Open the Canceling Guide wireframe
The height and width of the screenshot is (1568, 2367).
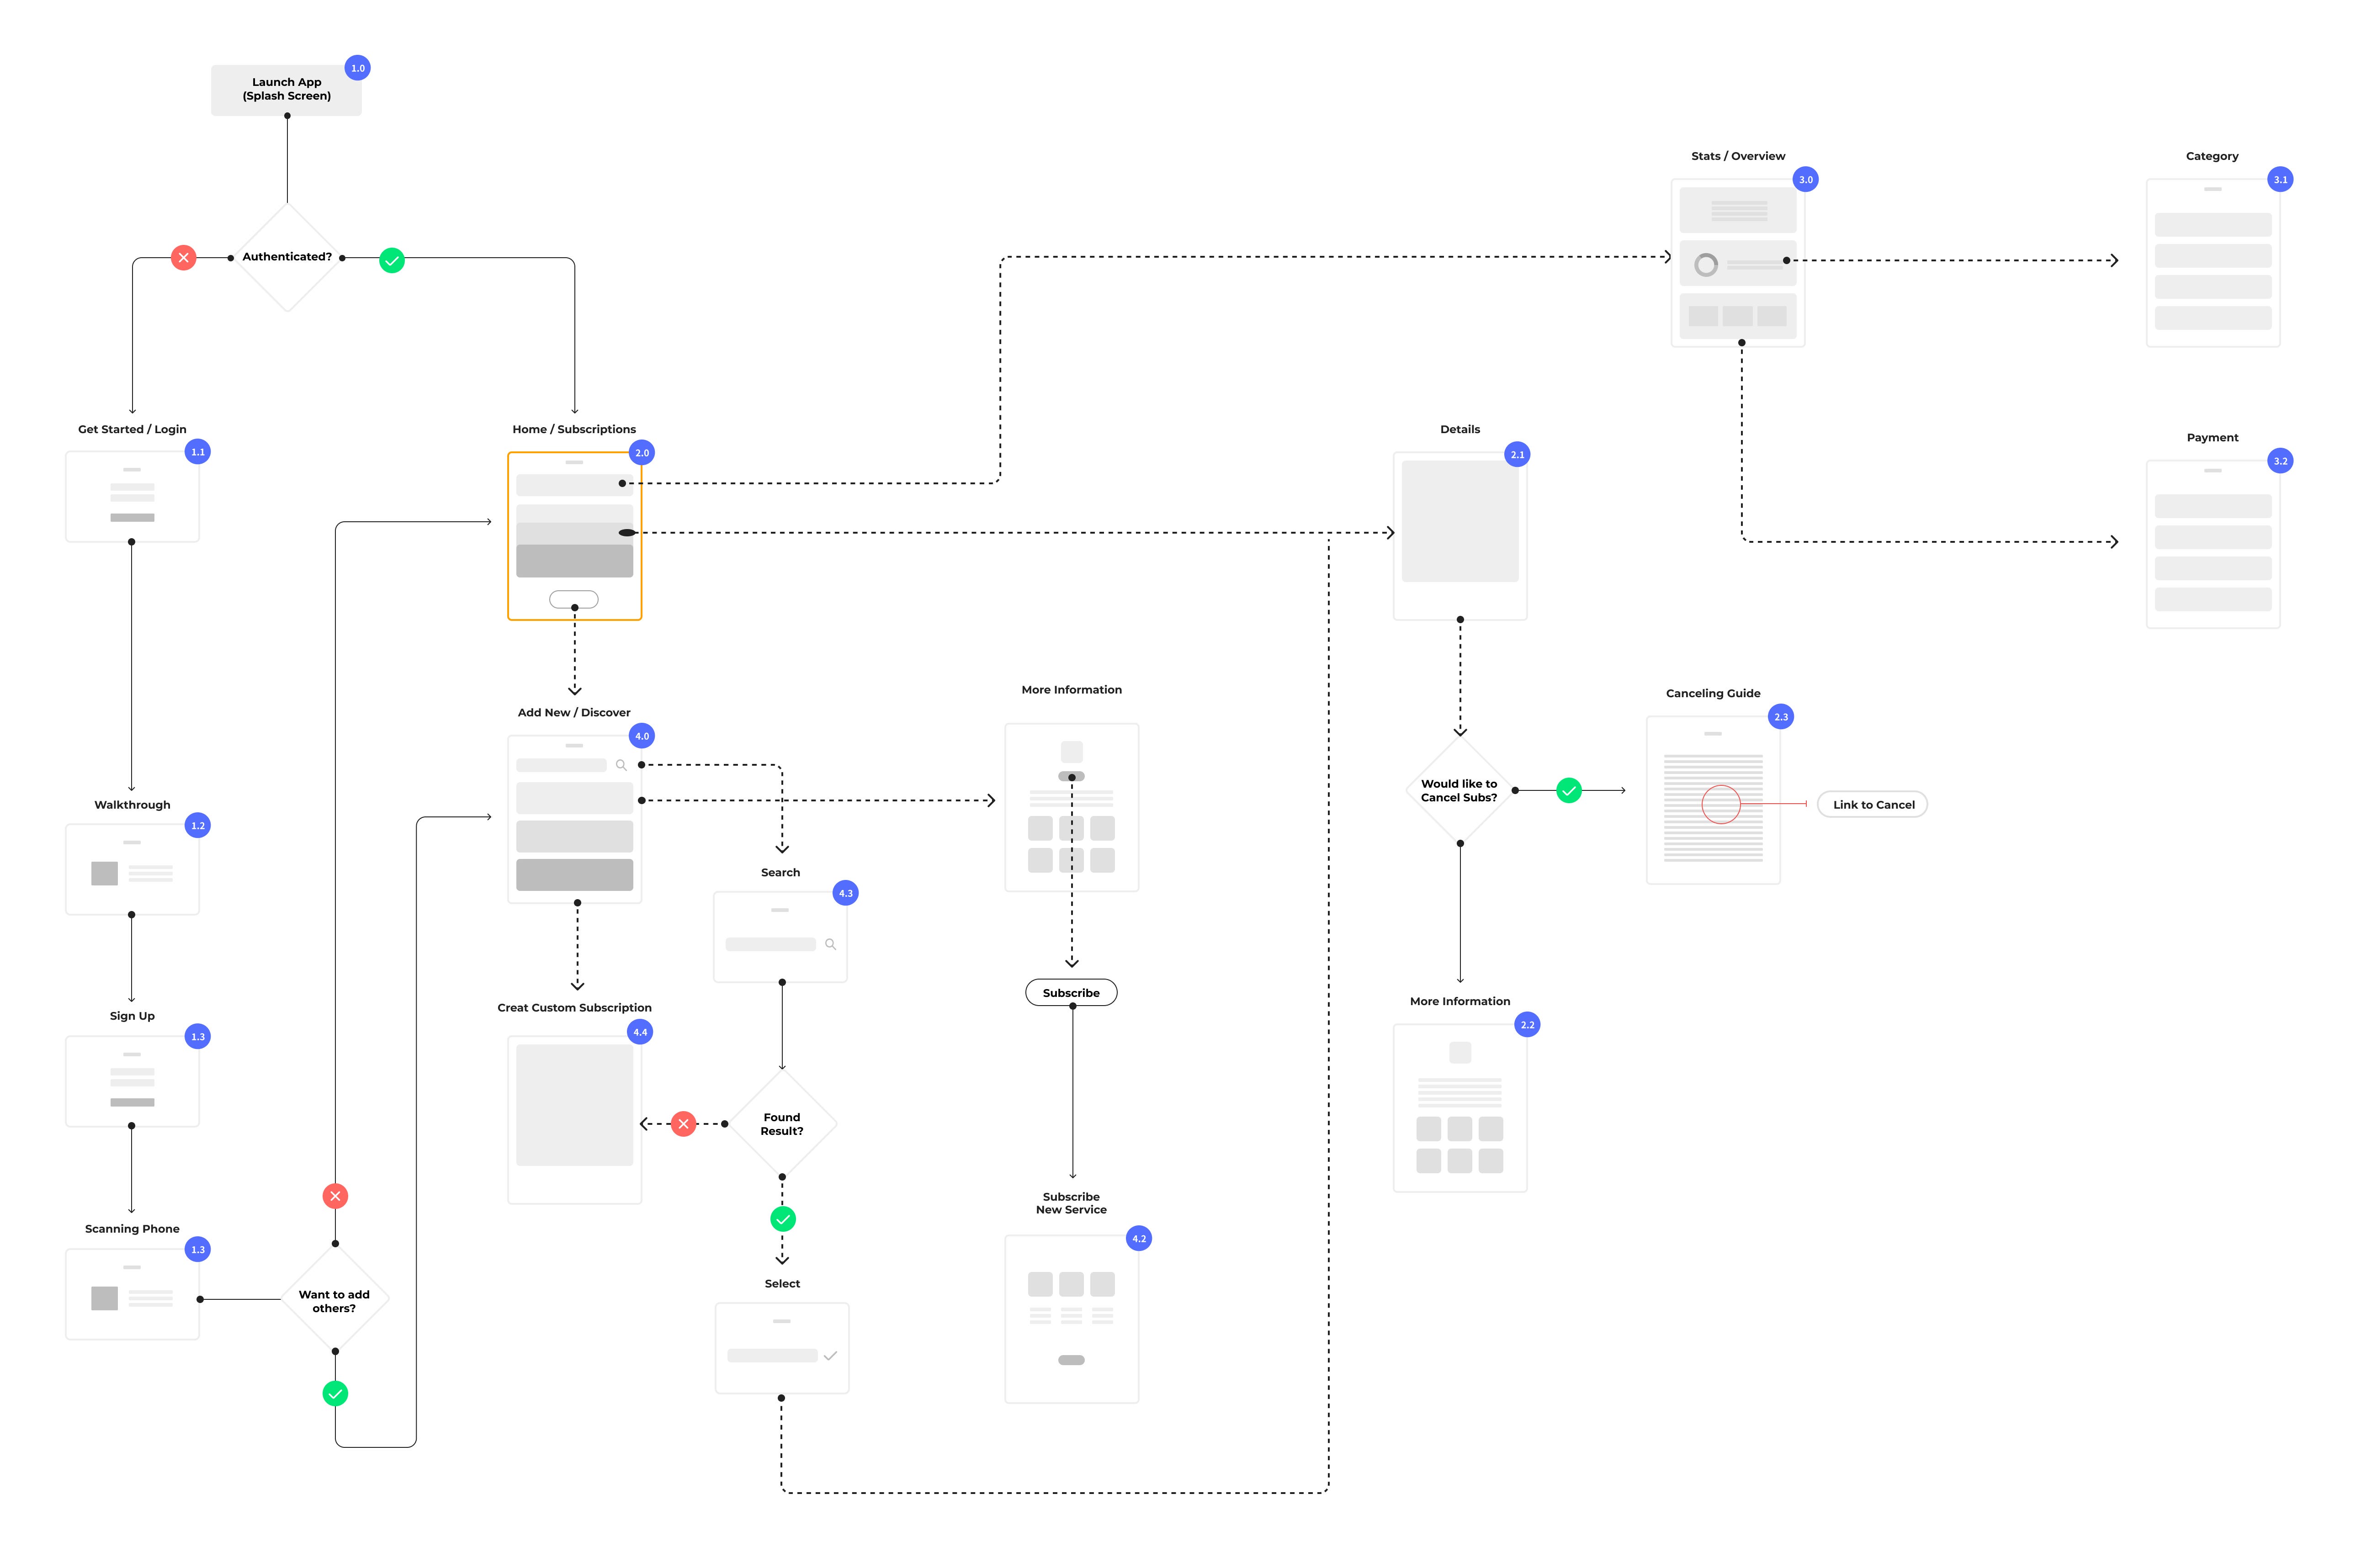point(1713,800)
